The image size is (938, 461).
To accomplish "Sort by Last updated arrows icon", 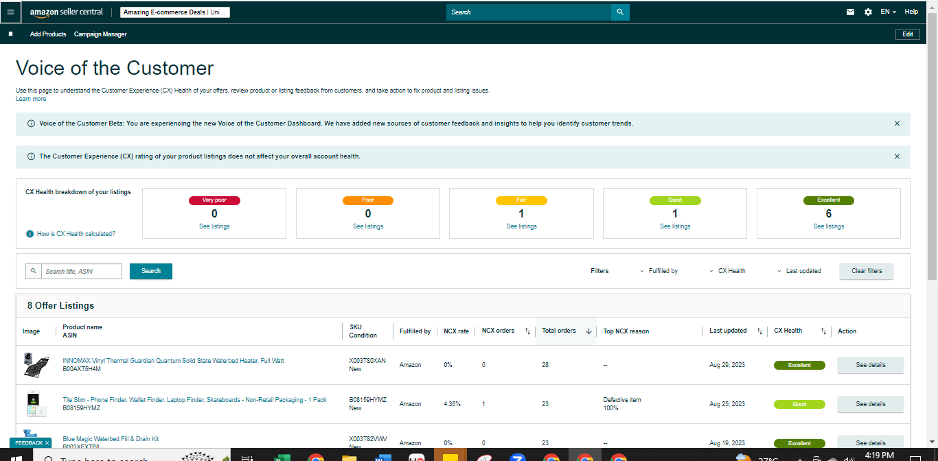I will pyautogui.click(x=759, y=331).
